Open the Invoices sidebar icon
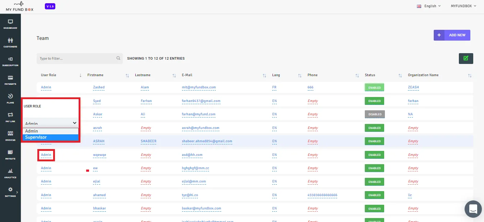484x222 pixels. coord(10,134)
